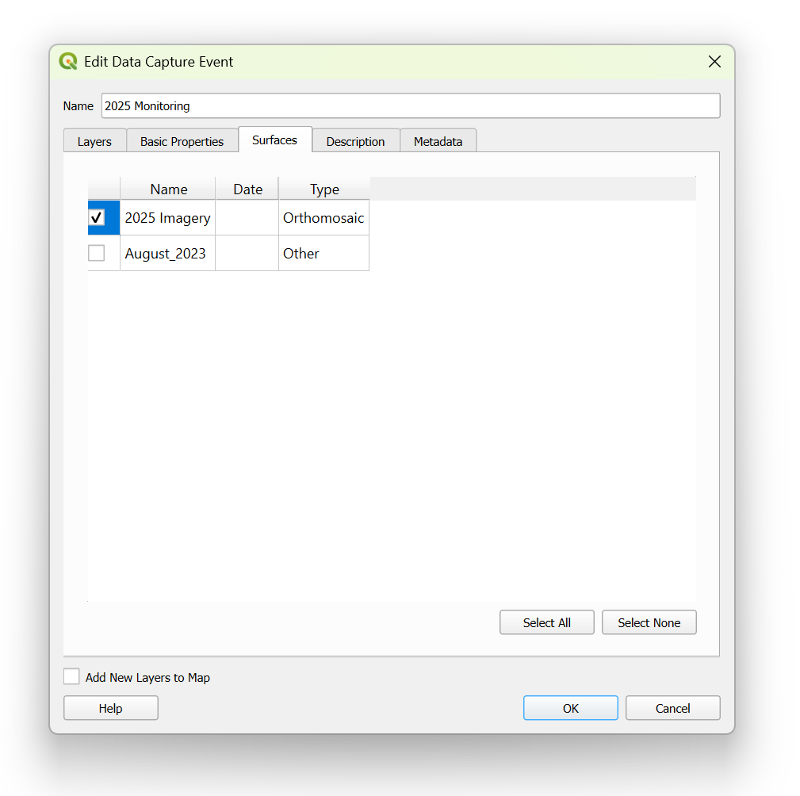This screenshot has width=800, height=796.
Task: Uncheck the 2025 Imagery surface checkbox
Action: point(97,217)
